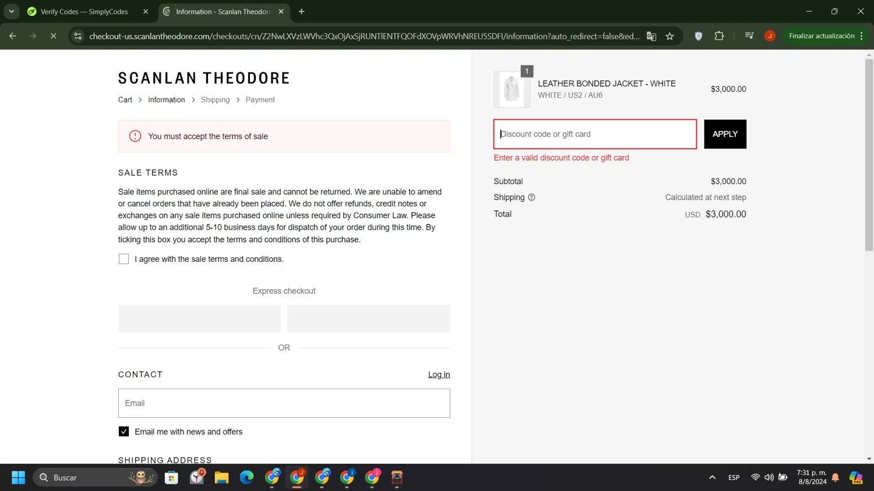View site information icon in address bar
The image size is (874, 491).
tap(77, 36)
